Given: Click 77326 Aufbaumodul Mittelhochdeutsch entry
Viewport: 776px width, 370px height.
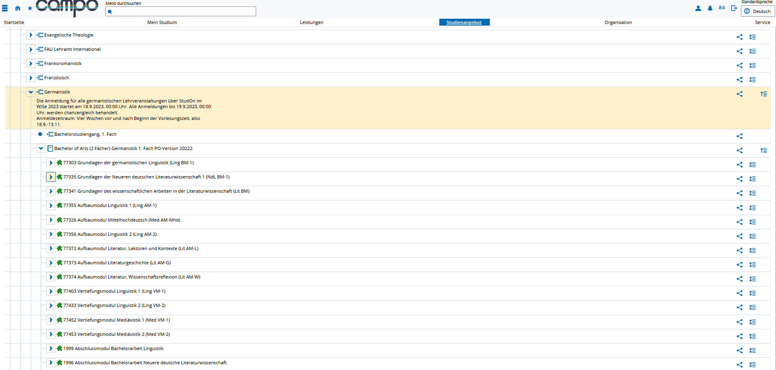Looking at the screenshot, I should [x=122, y=220].
